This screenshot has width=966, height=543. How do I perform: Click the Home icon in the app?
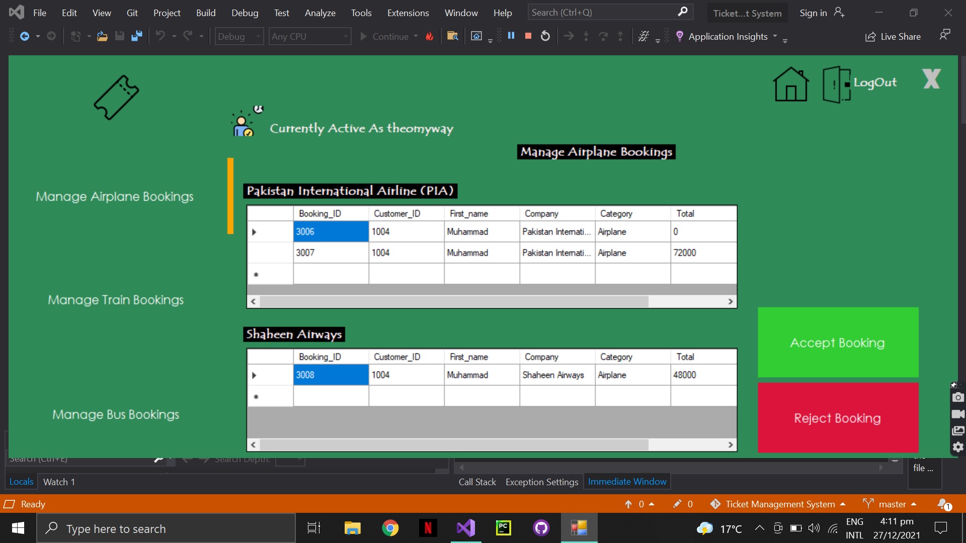(x=790, y=84)
